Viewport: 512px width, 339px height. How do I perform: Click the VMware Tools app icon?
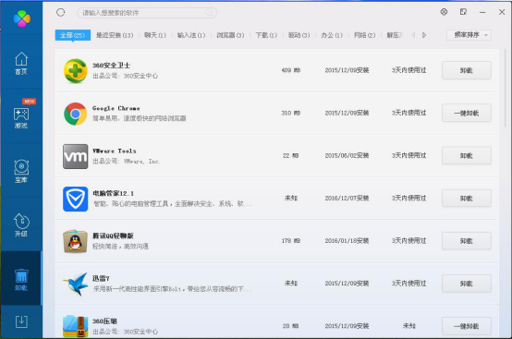tap(76, 156)
